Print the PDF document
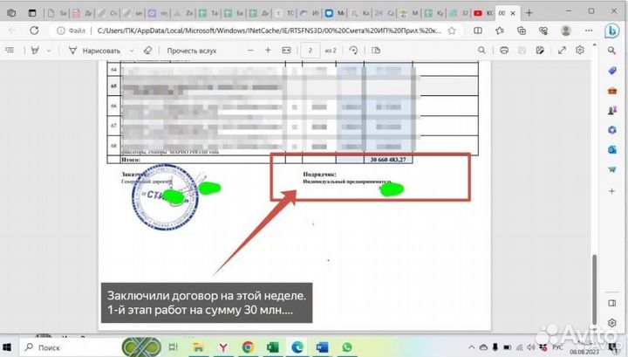The image size is (628, 357). (504, 50)
